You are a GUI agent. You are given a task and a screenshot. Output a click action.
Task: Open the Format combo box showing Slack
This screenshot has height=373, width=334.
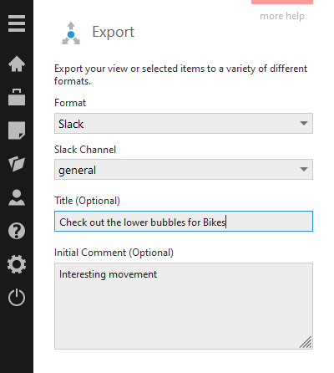(x=184, y=123)
